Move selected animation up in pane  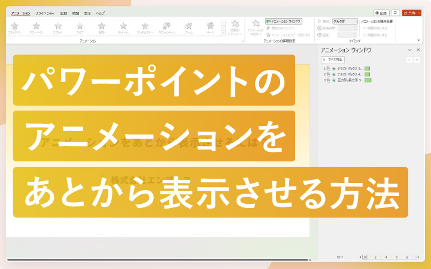tap(409, 60)
